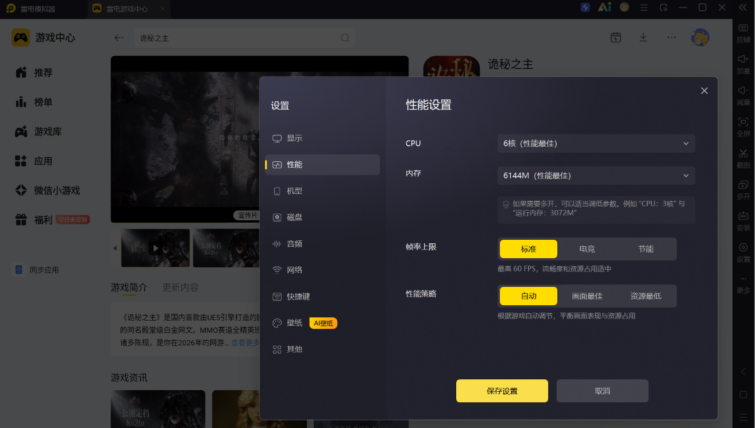Click the back arrow beside search box
755x428 pixels.
pyautogui.click(x=119, y=38)
